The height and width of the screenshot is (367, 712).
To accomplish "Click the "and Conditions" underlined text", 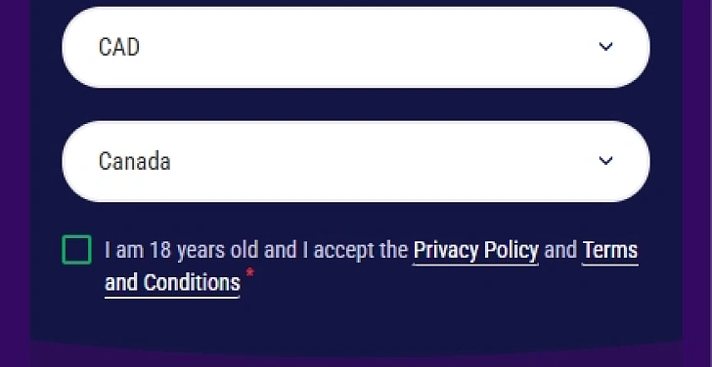I will click(x=172, y=283).
